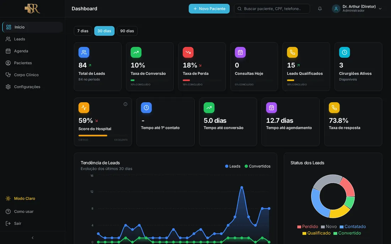This screenshot has width=391, height=244.
Task: Click the blue Contatado donut segment
Action: point(318,204)
